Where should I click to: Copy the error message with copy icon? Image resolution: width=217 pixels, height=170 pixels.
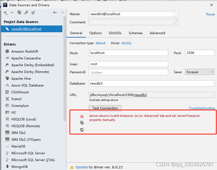coord(82,123)
